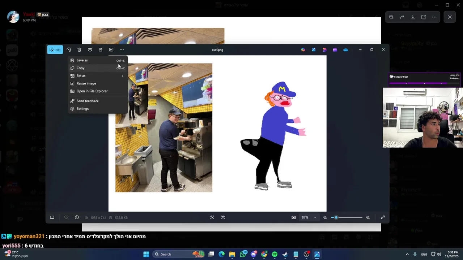Click the fit to window icon
The image size is (463, 260).
coord(294,217)
